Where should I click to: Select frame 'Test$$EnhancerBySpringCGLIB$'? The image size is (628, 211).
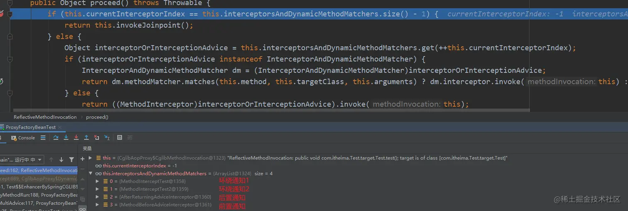tap(39, 187)
